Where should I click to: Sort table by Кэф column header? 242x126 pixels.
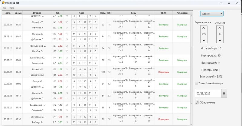(x=57, y=13)
